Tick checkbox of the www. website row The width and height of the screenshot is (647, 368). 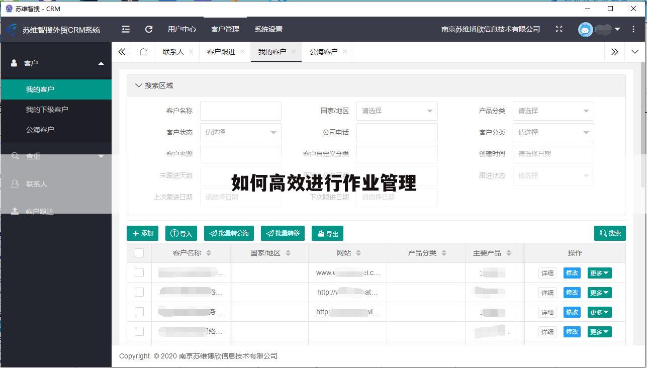[x=139, y=272]
